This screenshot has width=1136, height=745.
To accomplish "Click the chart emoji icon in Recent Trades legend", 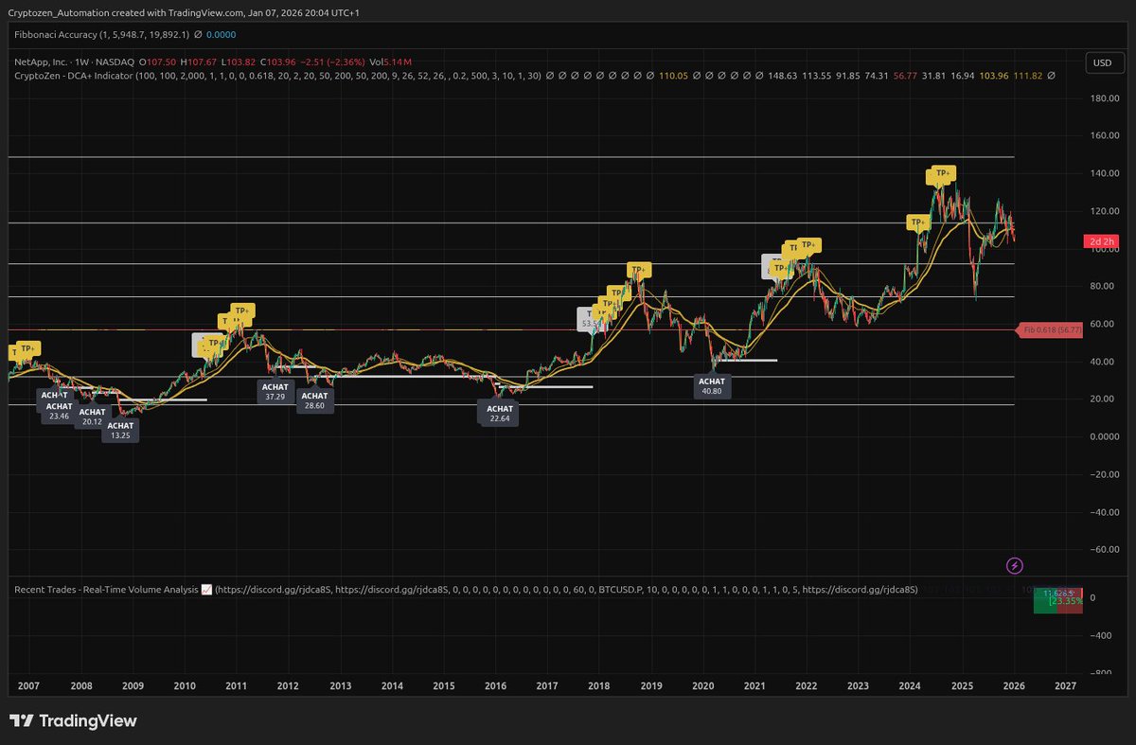I will click(x=206, y=590).
